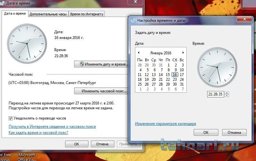Increase time with spinner up arrow
This screenshot has width=256, height=161.
pyautogui.click(x=227, y=93)
